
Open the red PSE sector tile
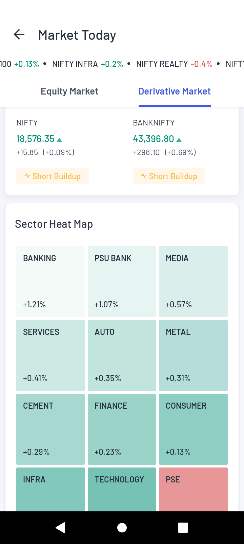(x=193, y=489)
